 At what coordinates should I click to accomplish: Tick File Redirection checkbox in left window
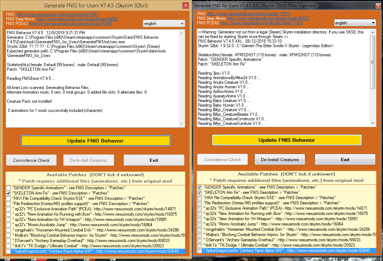click(8, 204)
